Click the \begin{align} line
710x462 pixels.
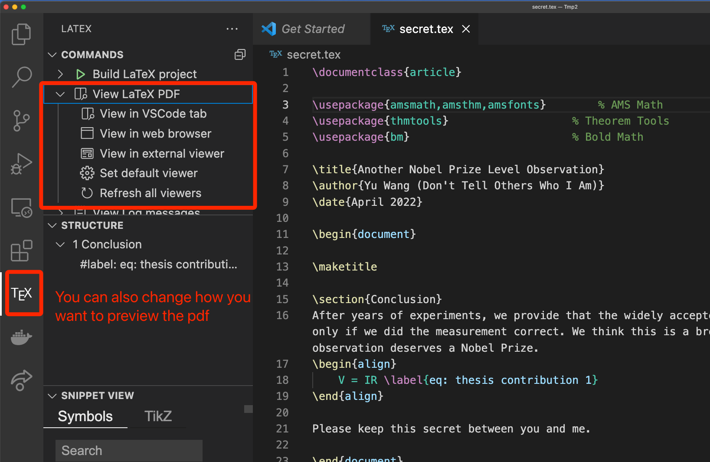354,364
